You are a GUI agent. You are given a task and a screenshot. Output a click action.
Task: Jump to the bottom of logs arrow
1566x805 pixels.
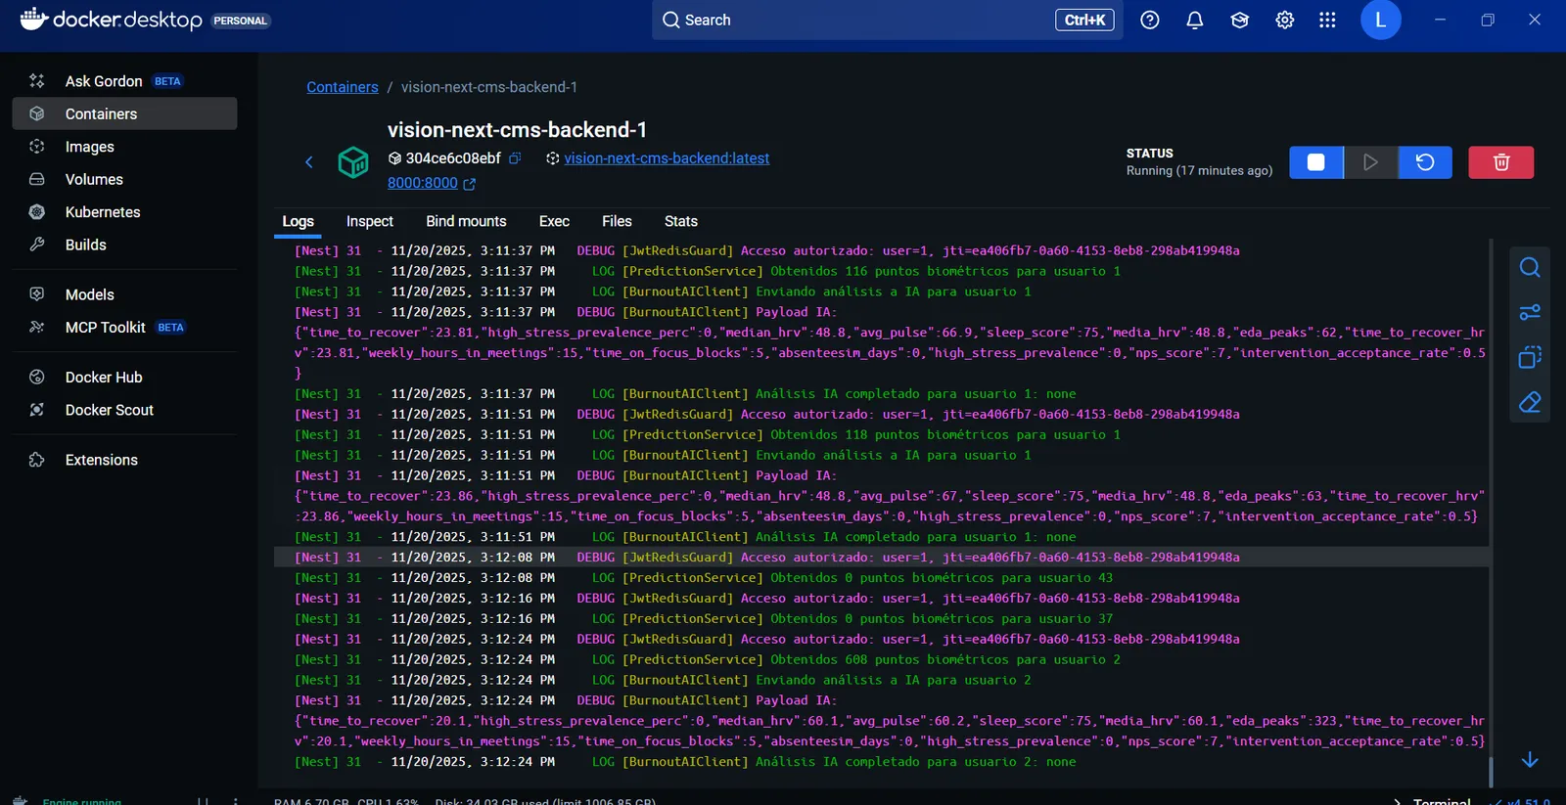click(1530, 760)
